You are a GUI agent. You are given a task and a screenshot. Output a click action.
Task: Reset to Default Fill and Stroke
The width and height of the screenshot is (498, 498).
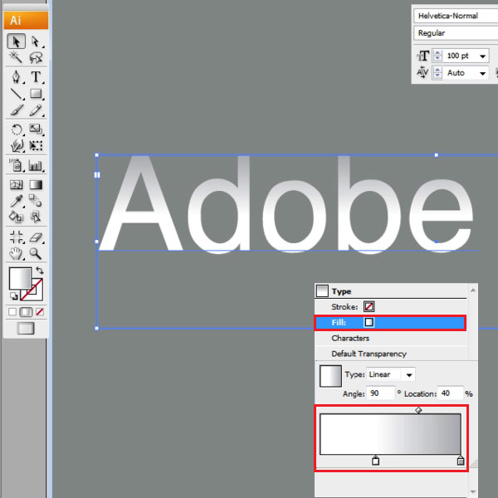13,296
